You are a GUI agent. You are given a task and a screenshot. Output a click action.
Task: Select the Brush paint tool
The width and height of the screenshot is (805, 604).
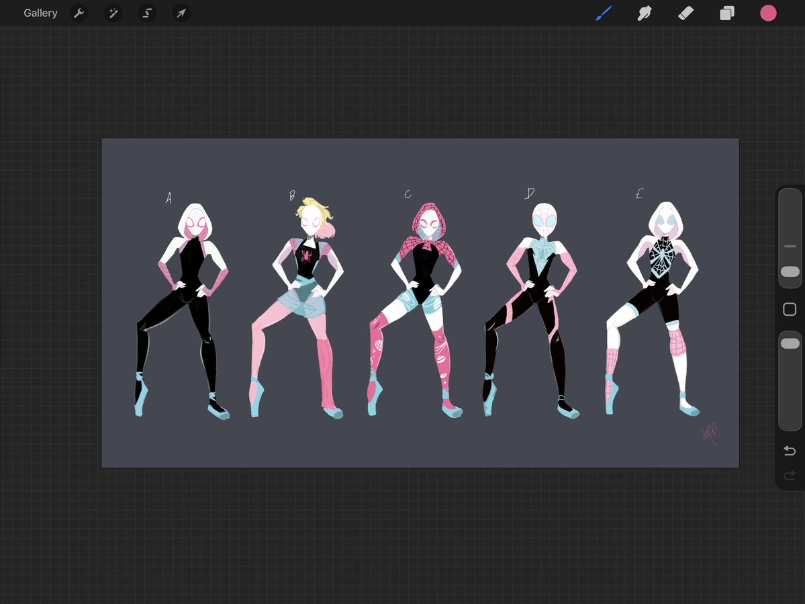click(604, 13)
